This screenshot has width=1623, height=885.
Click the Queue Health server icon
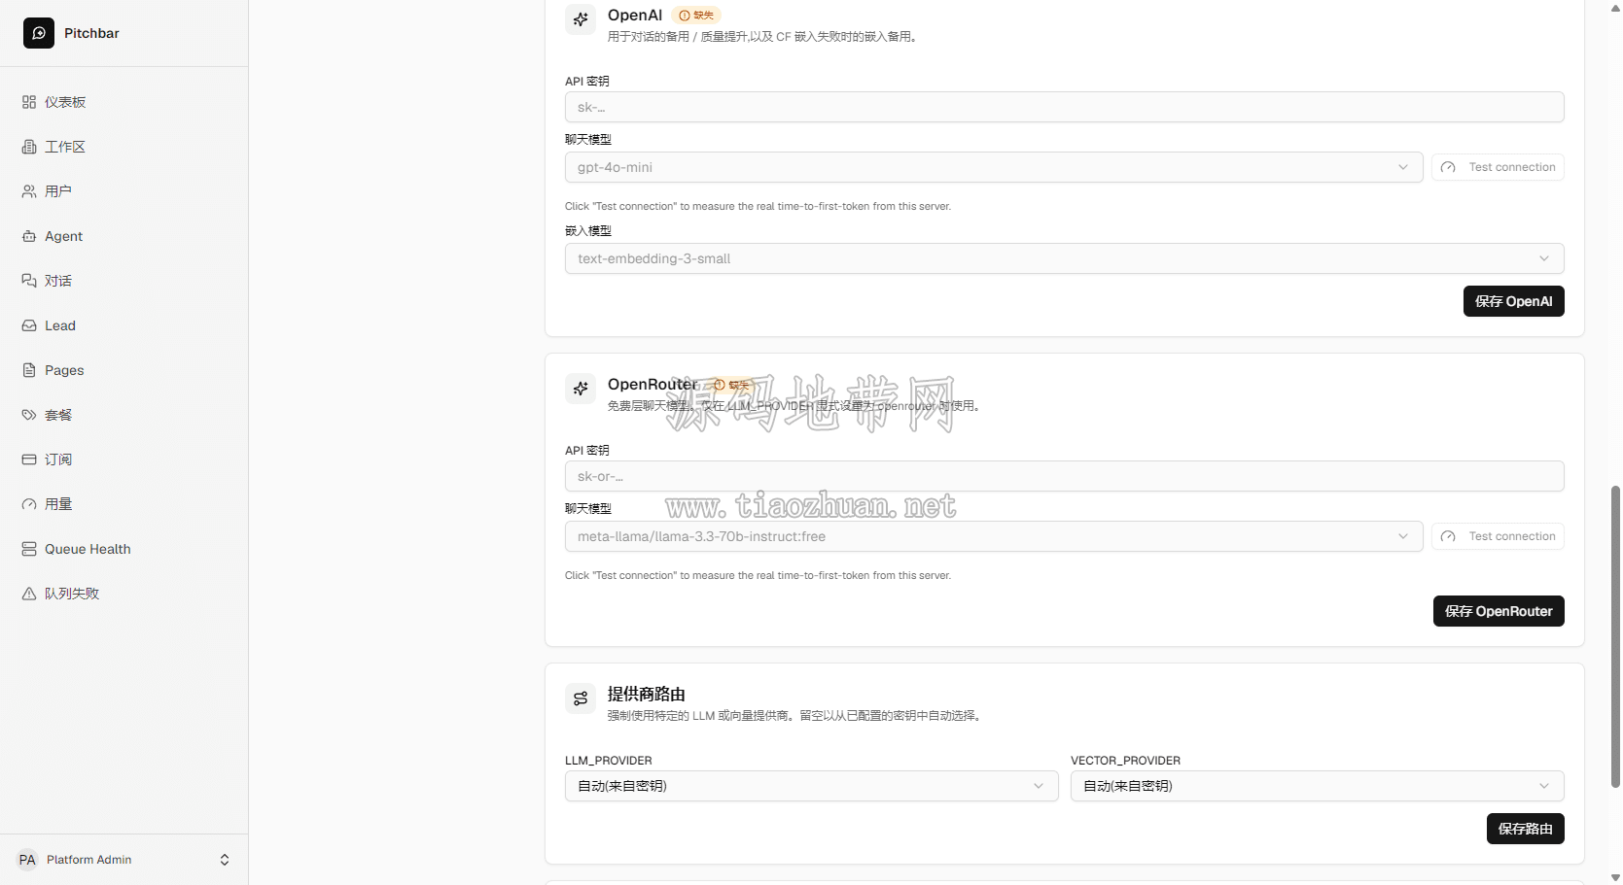pos(29,549)
